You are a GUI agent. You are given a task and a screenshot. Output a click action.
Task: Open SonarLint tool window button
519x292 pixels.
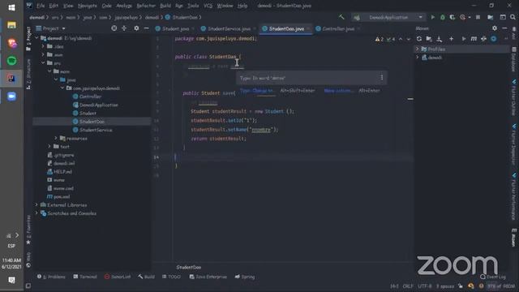[118, 277]
